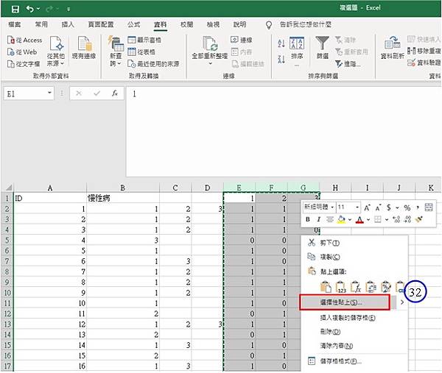Click the fx insert function icon
This screenshot has width=442, height=373.
pos(115,93)
